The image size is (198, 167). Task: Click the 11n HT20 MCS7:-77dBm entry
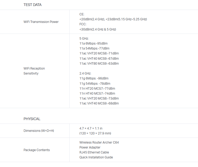pyautogui.click(x=97, y=89)
